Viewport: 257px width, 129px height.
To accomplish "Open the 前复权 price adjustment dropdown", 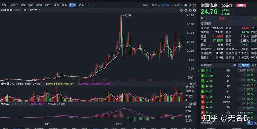I will tap(167, 5).
